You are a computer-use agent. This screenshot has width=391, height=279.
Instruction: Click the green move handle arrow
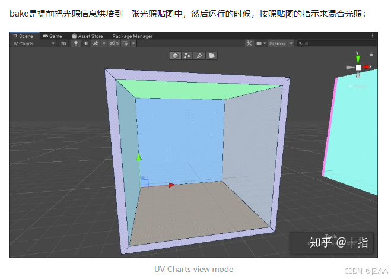[x=139, y=158]
